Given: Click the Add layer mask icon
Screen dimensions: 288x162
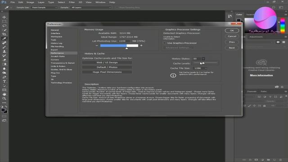Looking at the screenshot, I should coord(256,160).
